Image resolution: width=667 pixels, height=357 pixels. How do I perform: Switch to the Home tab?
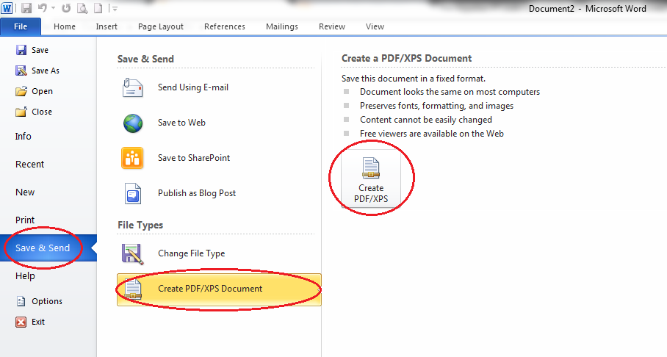pos(65,26)
